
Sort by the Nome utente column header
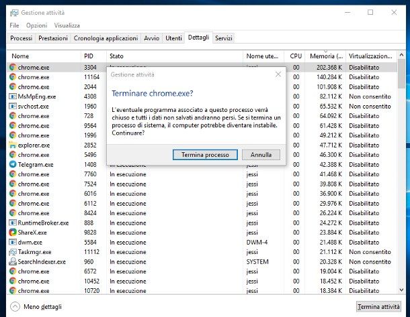pos(263,56)
